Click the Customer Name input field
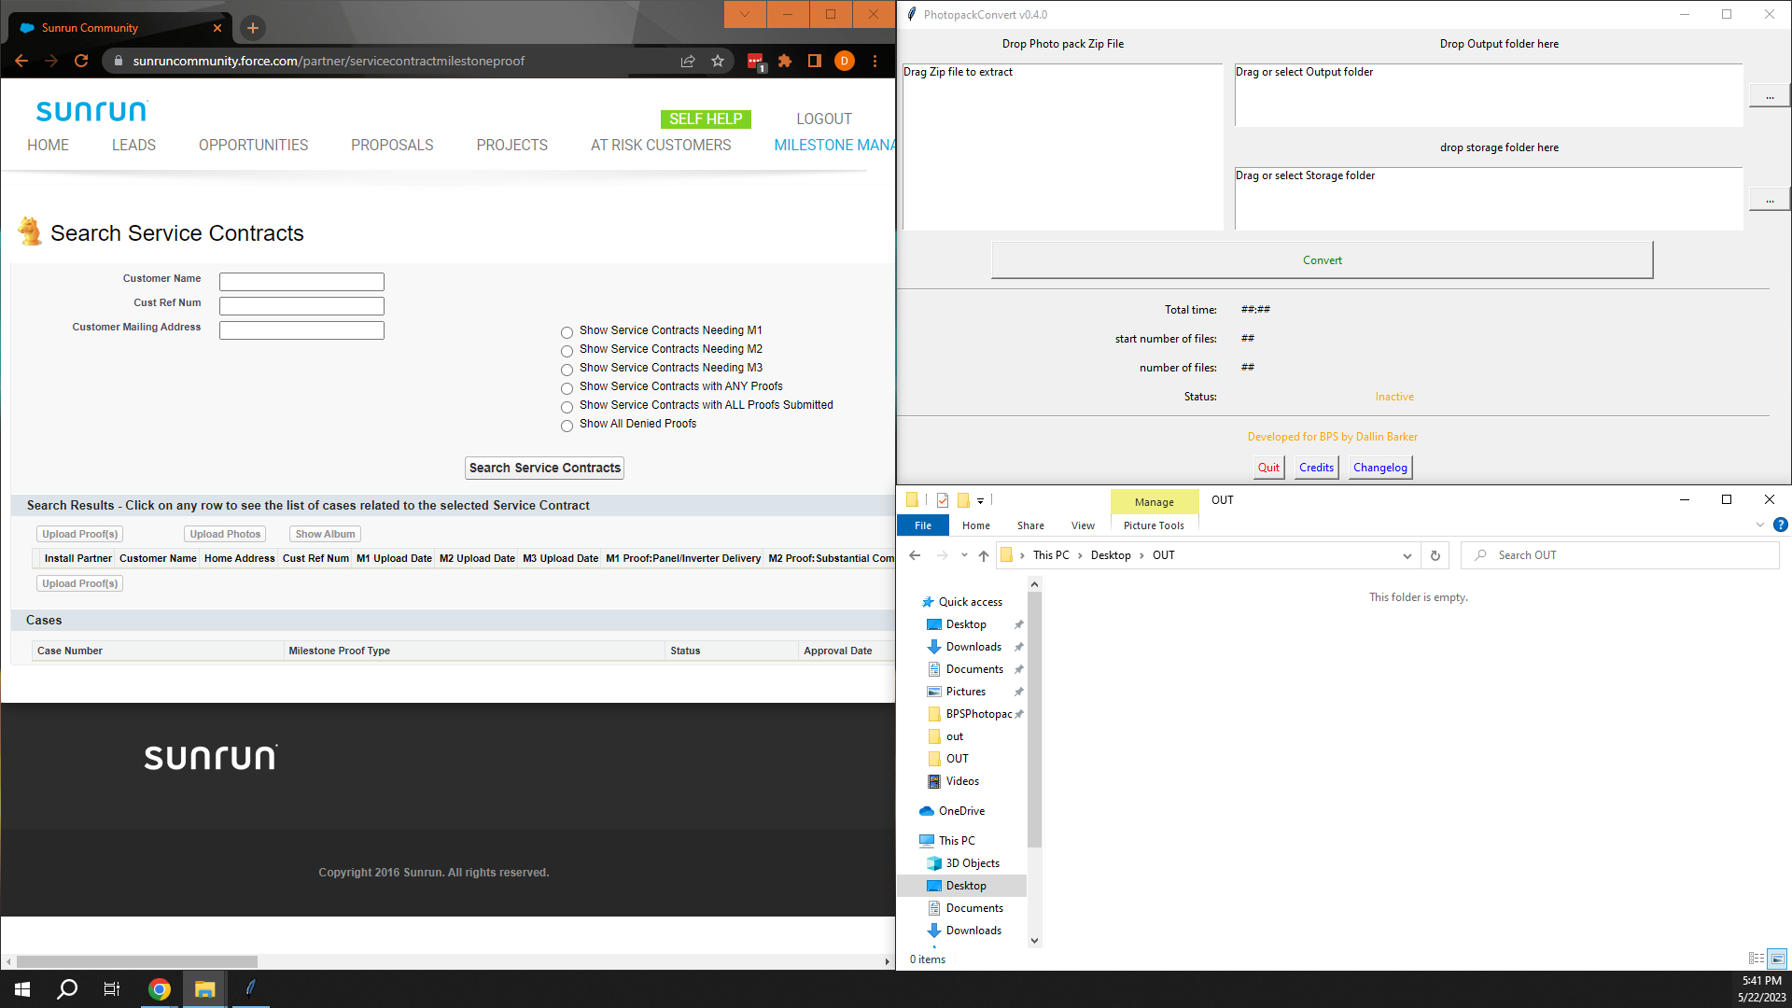This screenshot has height=1008, width=1792. pyautogui.click(x=301, y=281)
